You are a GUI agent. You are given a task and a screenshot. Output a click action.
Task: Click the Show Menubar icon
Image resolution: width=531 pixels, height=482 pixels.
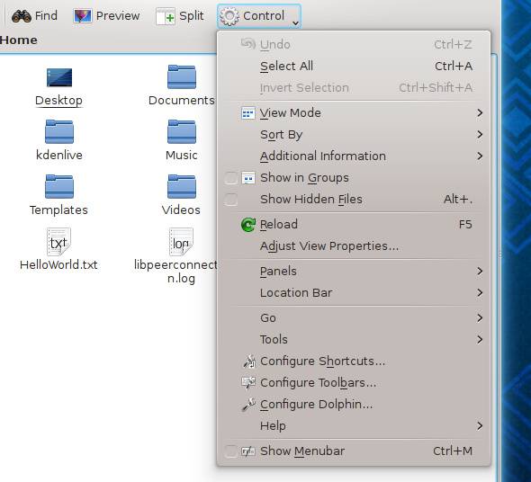coord(248,451)
